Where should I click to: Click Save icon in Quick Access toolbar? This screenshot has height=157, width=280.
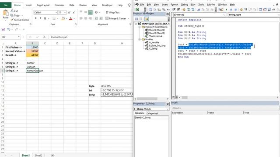(x=3, y=29)
